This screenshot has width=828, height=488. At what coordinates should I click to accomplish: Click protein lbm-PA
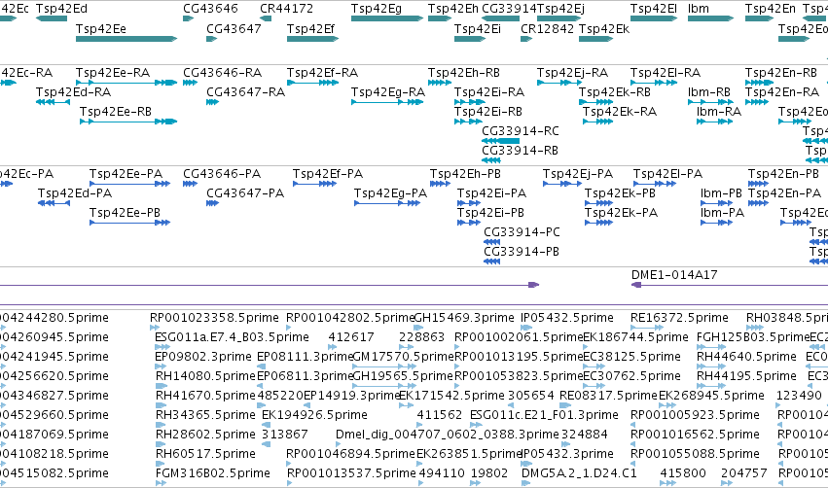(x=722, y=213)
